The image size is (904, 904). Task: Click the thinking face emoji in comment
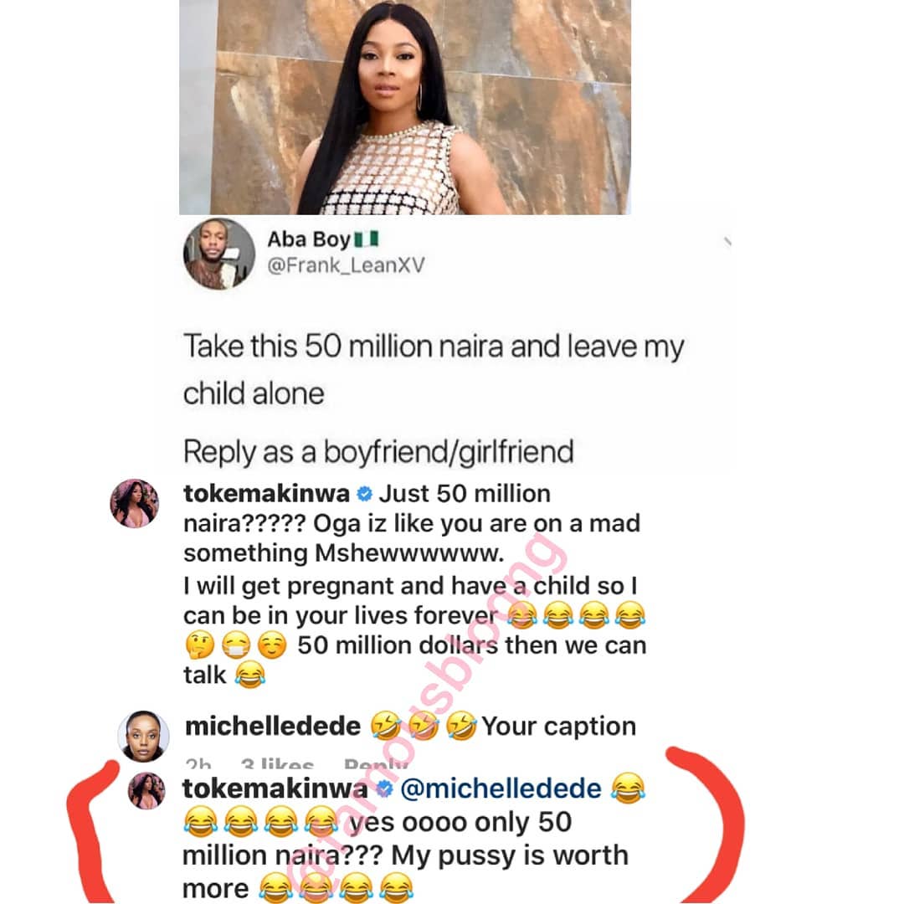200,645
